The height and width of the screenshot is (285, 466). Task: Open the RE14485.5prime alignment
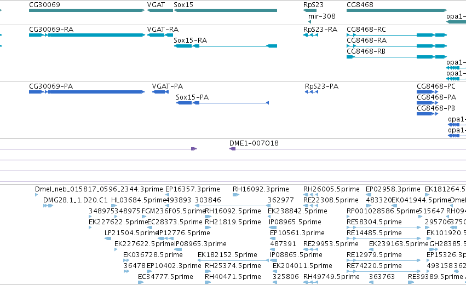tap(384, 239)
